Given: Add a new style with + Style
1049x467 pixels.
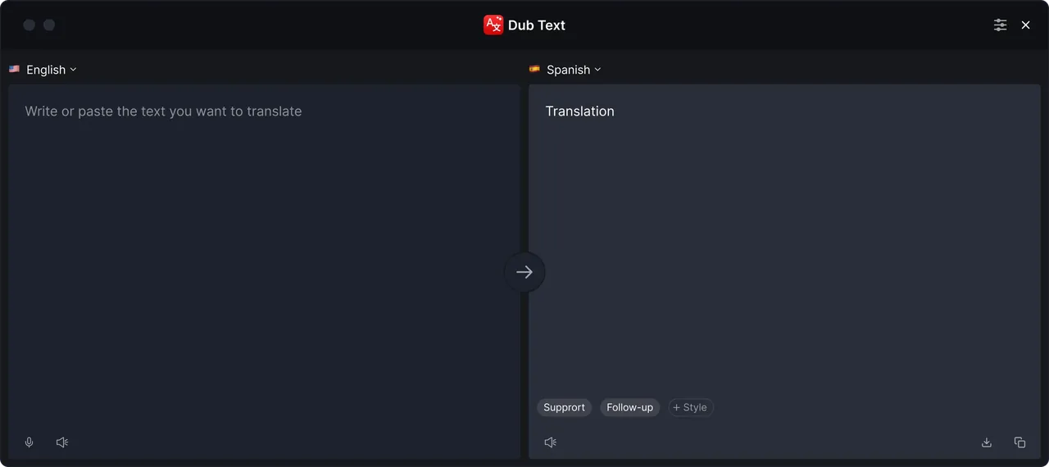Looking at the screenshot, I should (691, 407).
